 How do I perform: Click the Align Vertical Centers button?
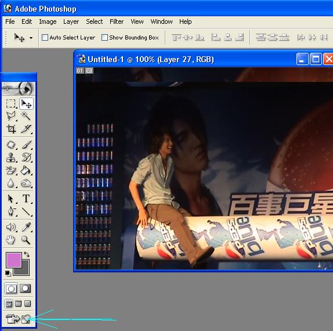pyautogui.click(x=188, y=38)
